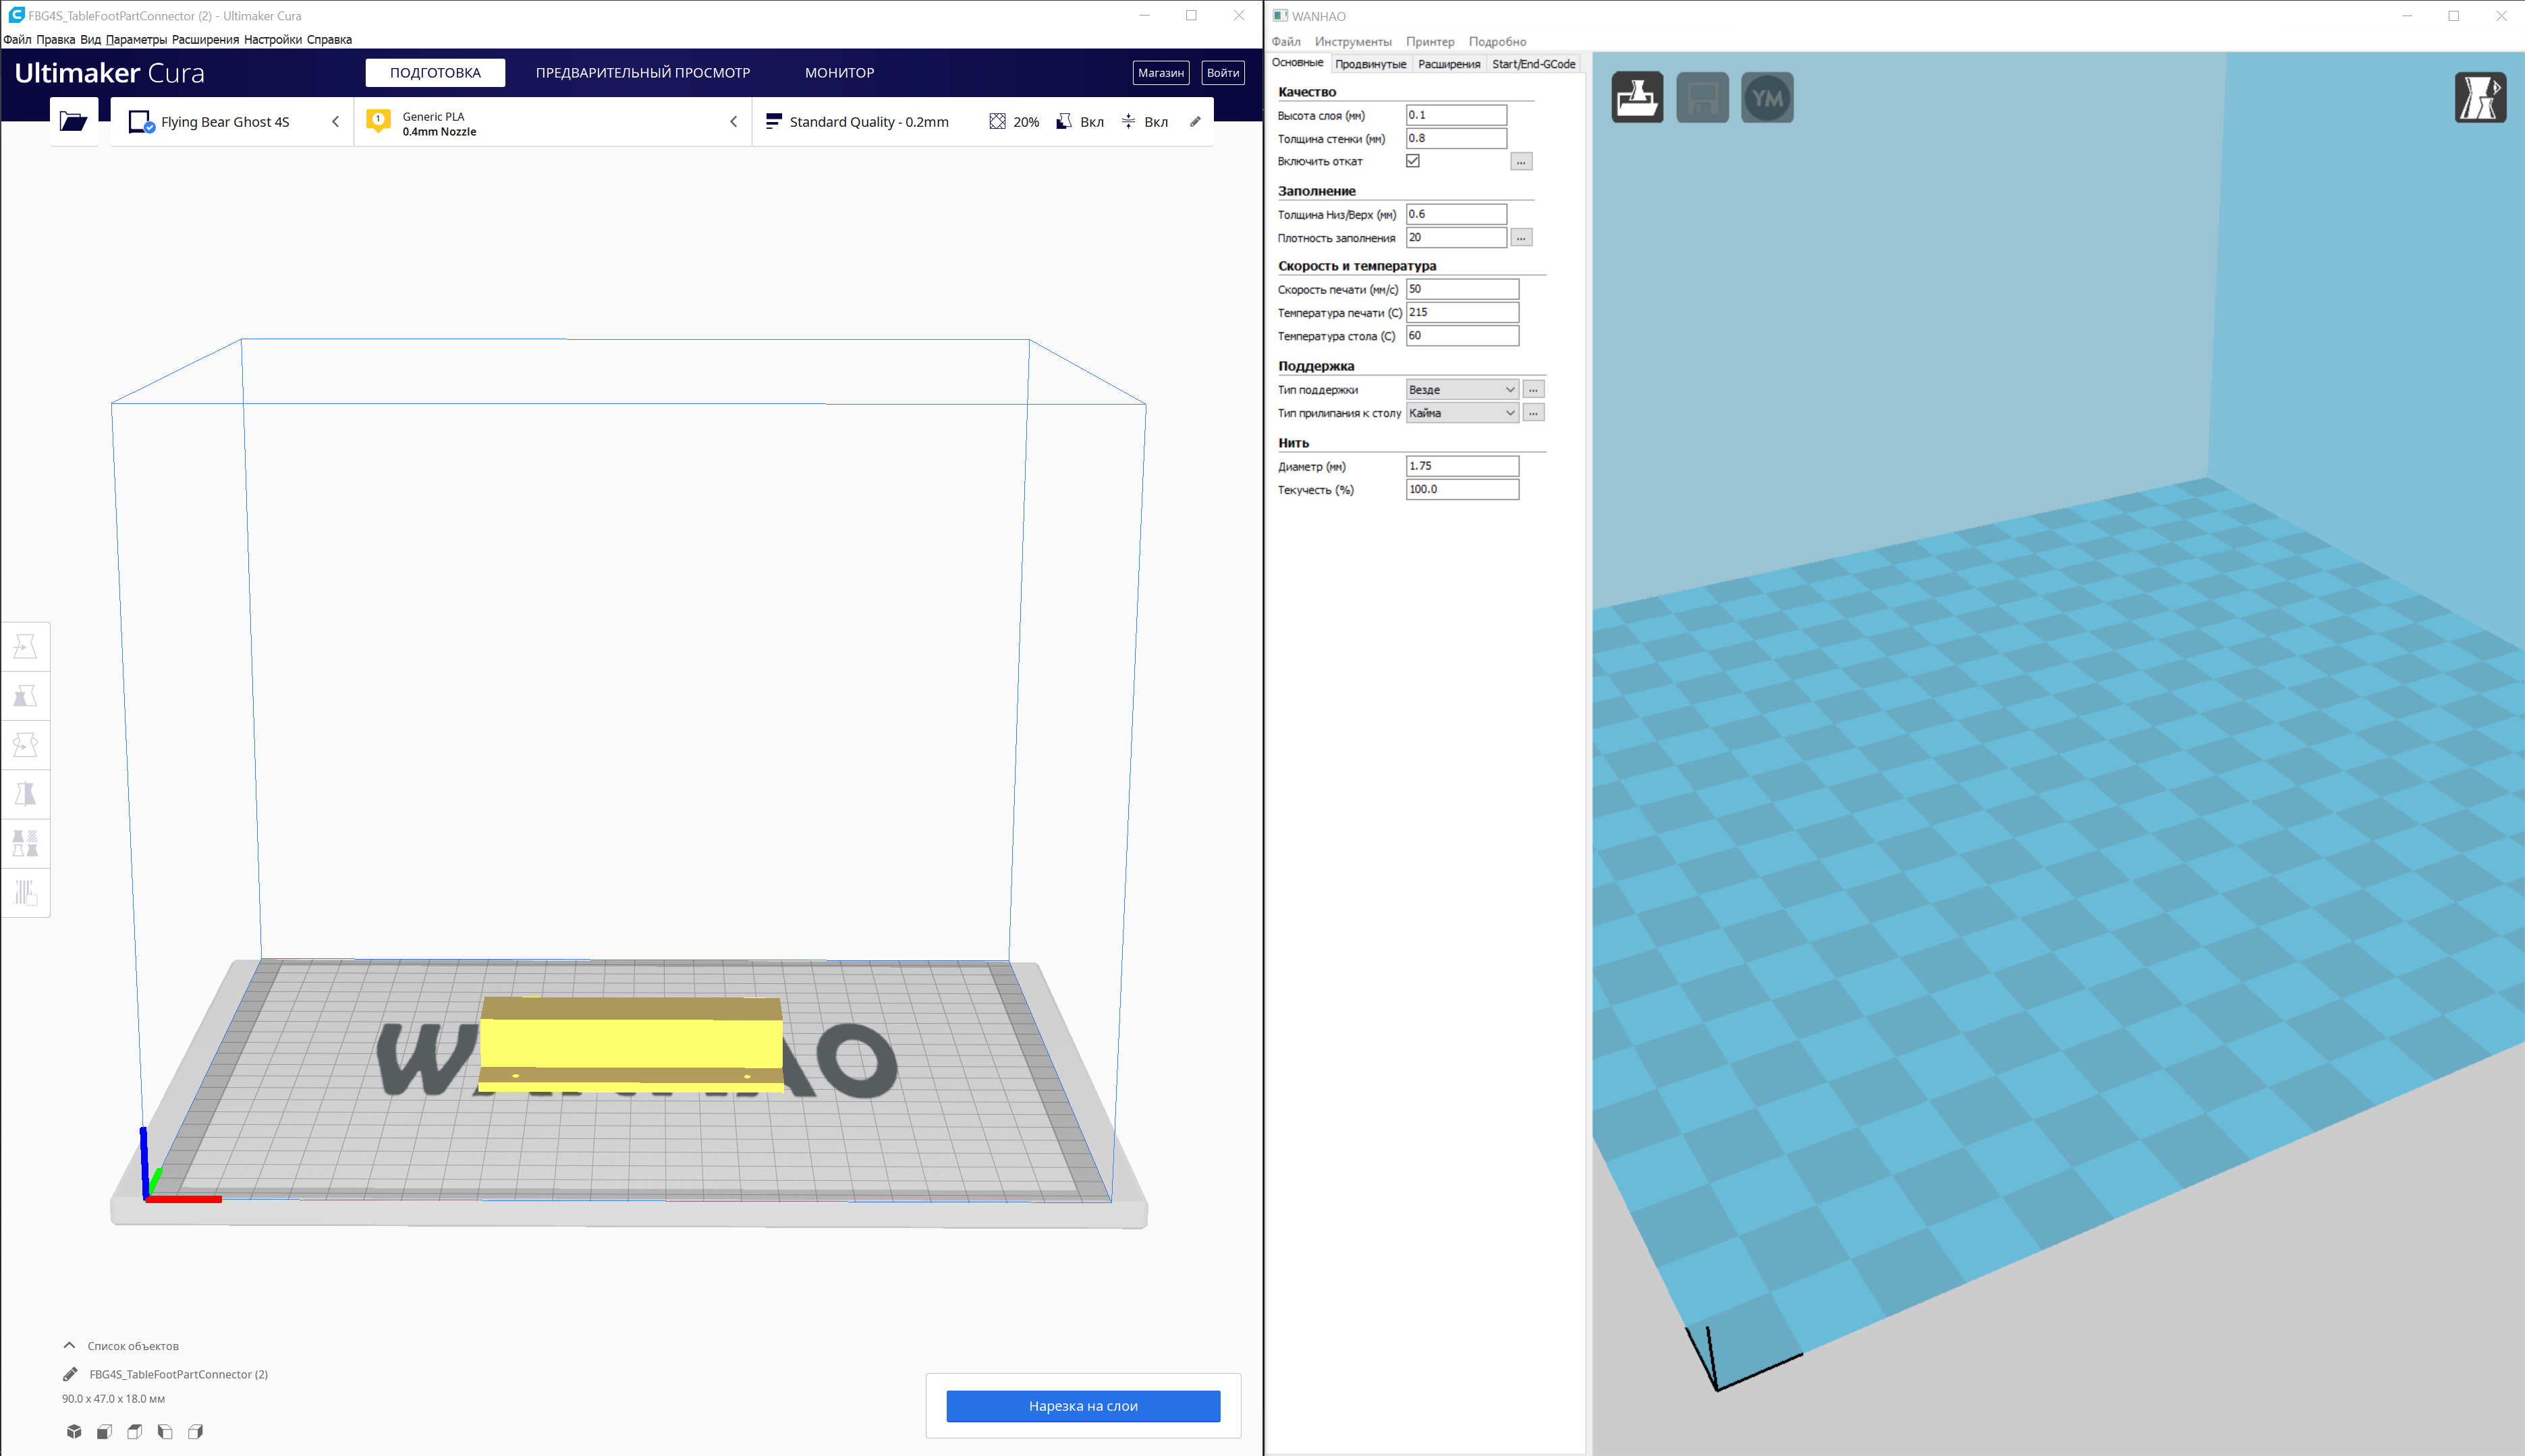The image size is (2525, 1456).
Task: Click the Скорость печати input field
Action: tap(1462, 289)
